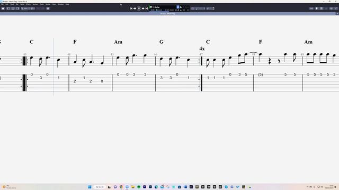Viewport: 339px width, 190px height.
Task: Open the Track menu
Action: [12, 4]
